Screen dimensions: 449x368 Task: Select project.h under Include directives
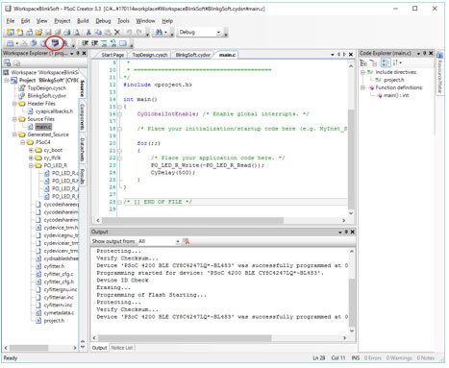394,80
